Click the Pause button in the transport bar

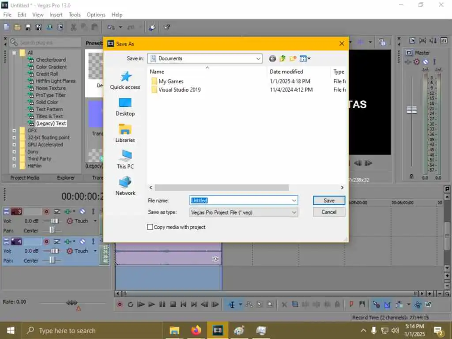click(x=162, y=305)
